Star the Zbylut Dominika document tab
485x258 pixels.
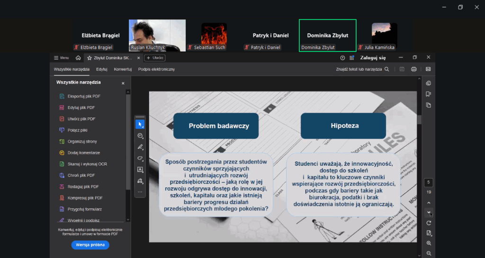[89, 58]
